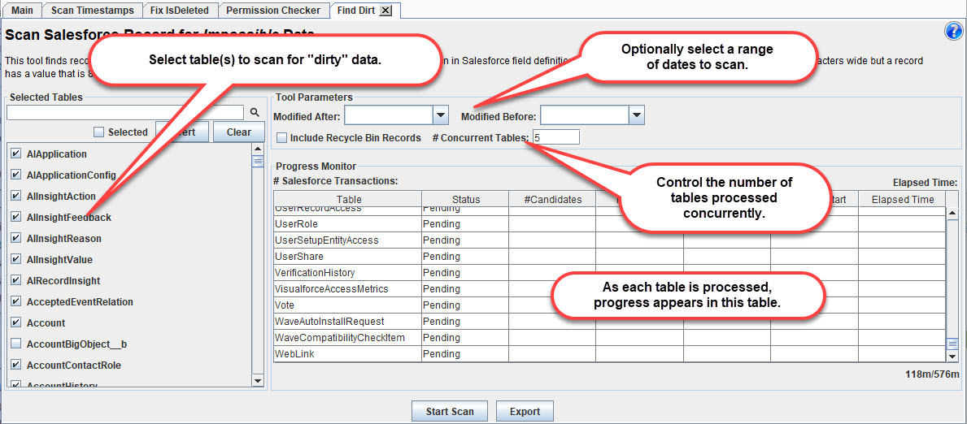Click the progress table scrollbar thumb
Screen dimensions: 967x424
[952, 344]
